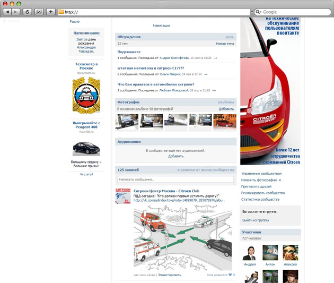The height and width of the screenshot is (283, 334).
Task: Expand Изменить фотографию dropdown arrow
Action: (x=280, y=180)
